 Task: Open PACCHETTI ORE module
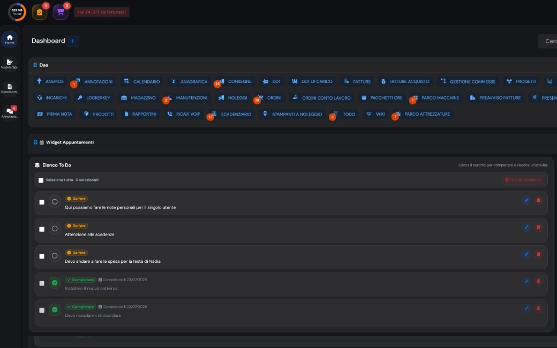pos(382,97)
